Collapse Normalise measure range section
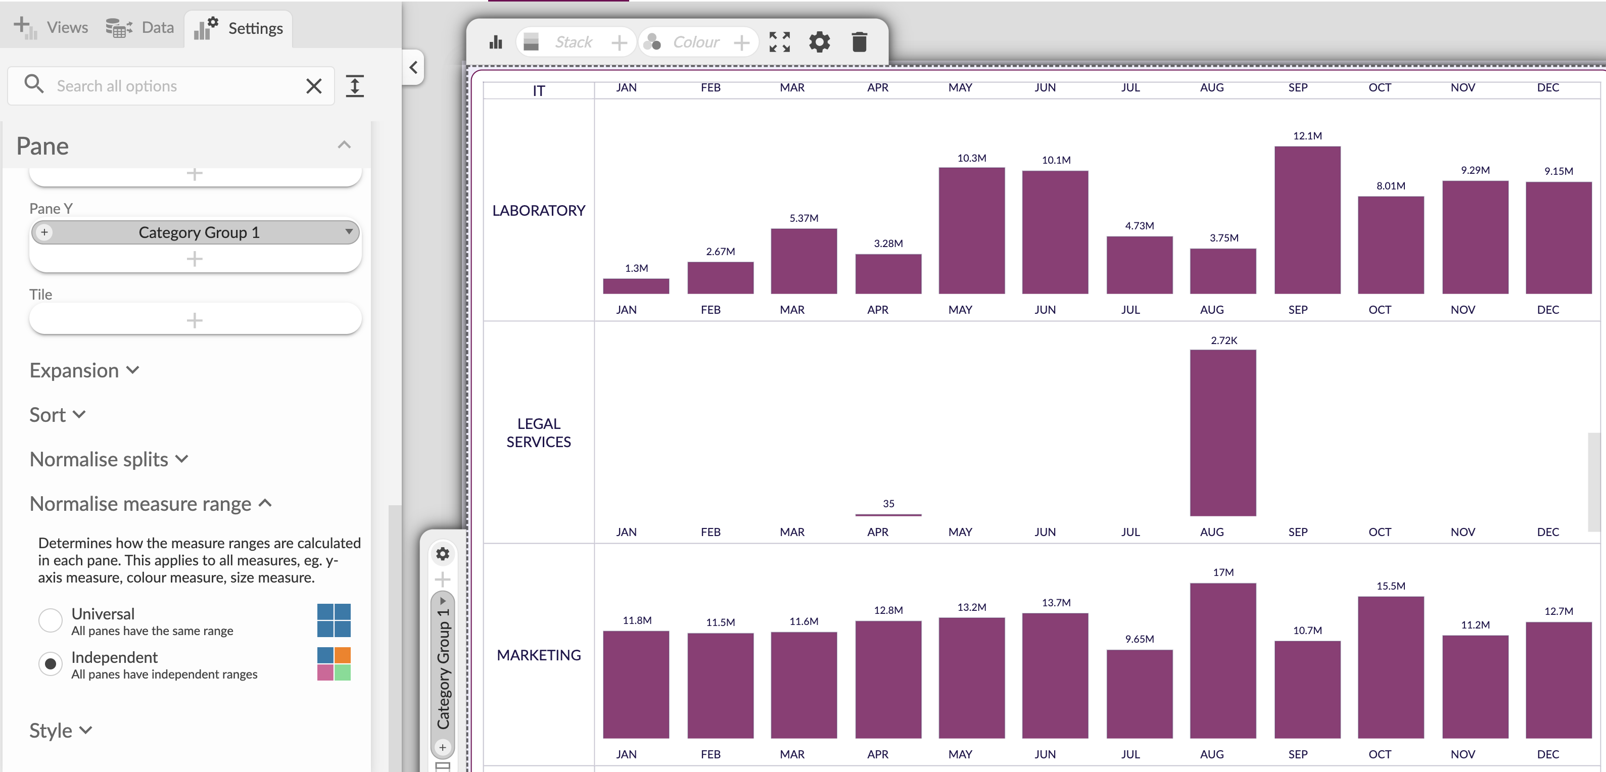The image size is (1606, 772). (x=150, y=503)
